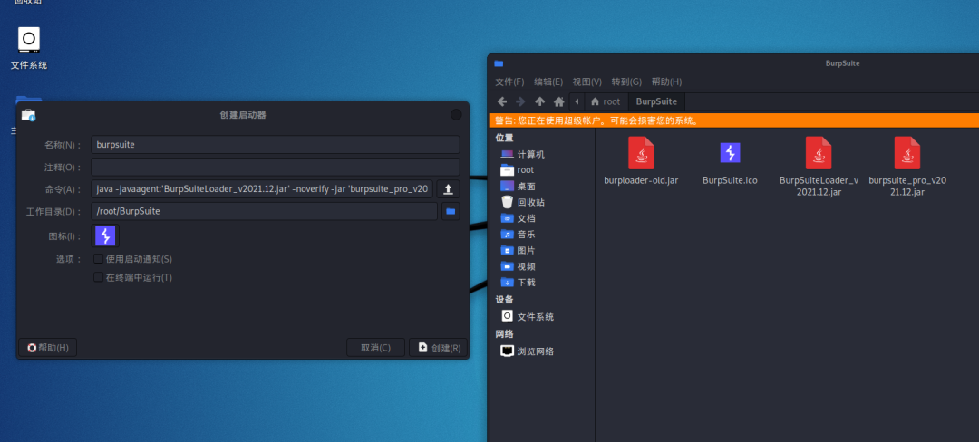979x442 pixels.
Task: Enable 使用启动通知 checkbox
Action: pos(98,259)
